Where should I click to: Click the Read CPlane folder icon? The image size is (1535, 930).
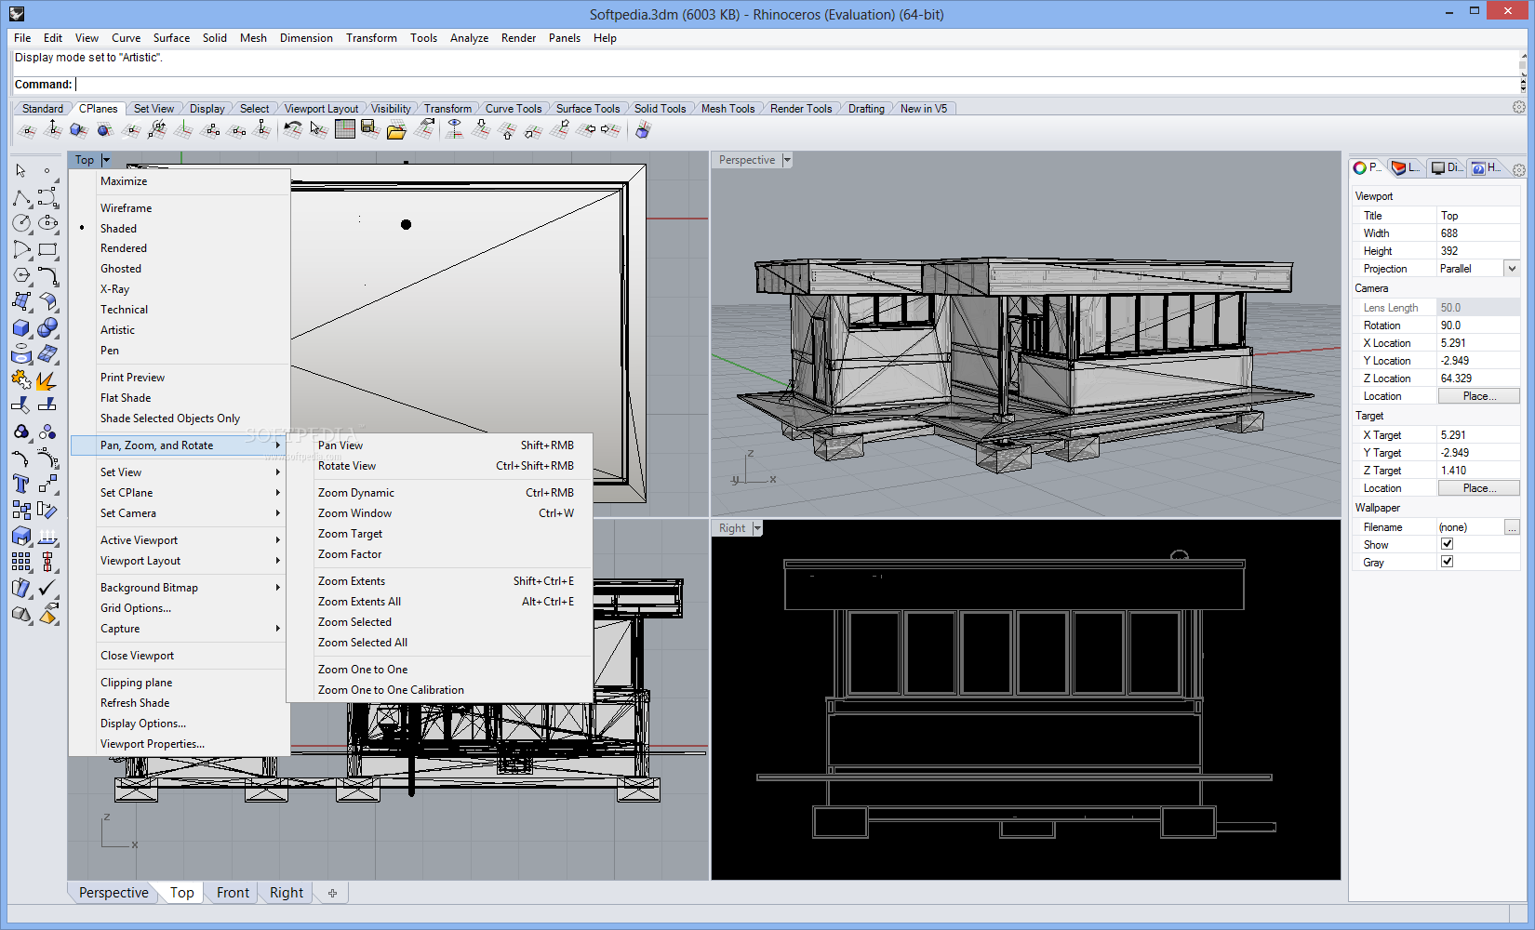coord(396,129)
